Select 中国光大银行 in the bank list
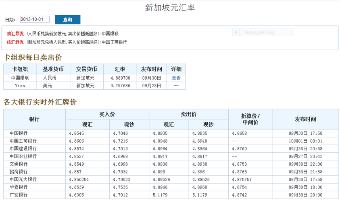 tap(23, 179)
